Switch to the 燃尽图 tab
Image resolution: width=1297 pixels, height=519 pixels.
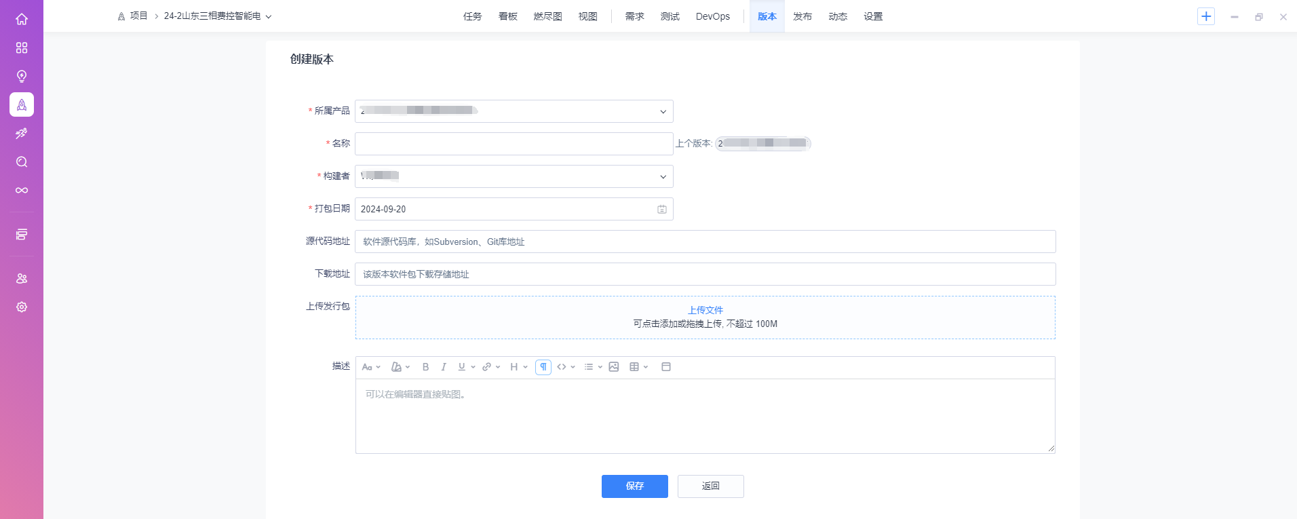coord(547,16)
